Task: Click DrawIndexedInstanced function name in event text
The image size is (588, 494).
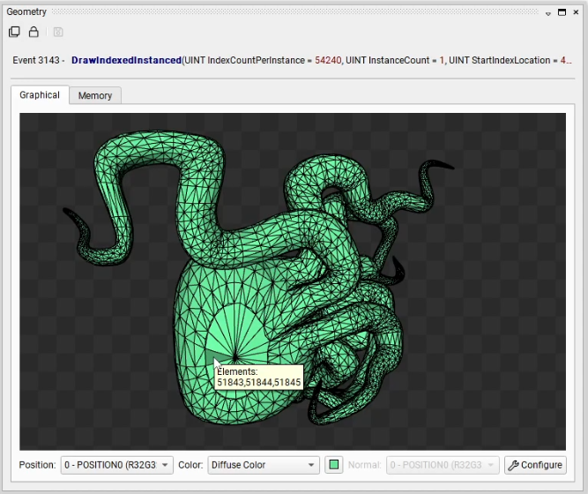Action: tap(125, 60)
